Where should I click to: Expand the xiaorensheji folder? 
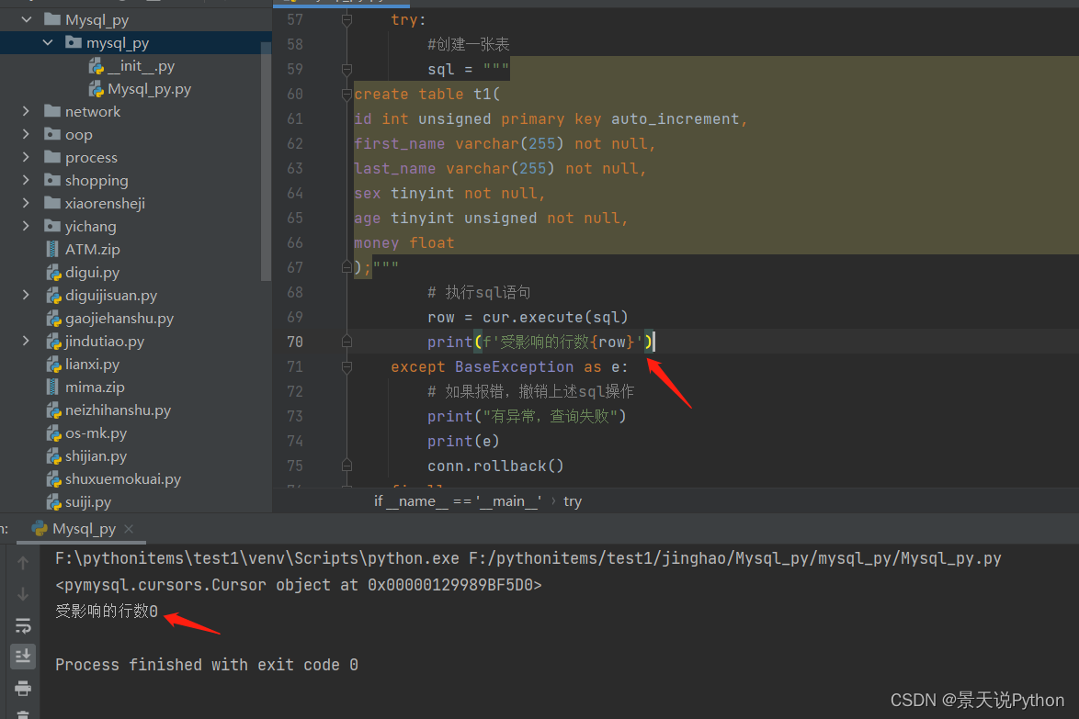(26, 203)
